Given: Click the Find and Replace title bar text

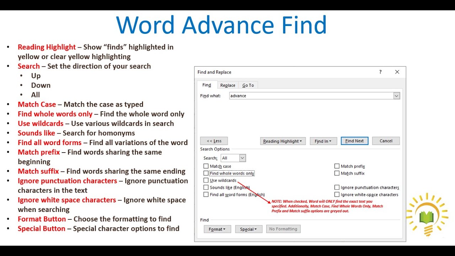Looking at the screenshot, I should coord(214,72).
